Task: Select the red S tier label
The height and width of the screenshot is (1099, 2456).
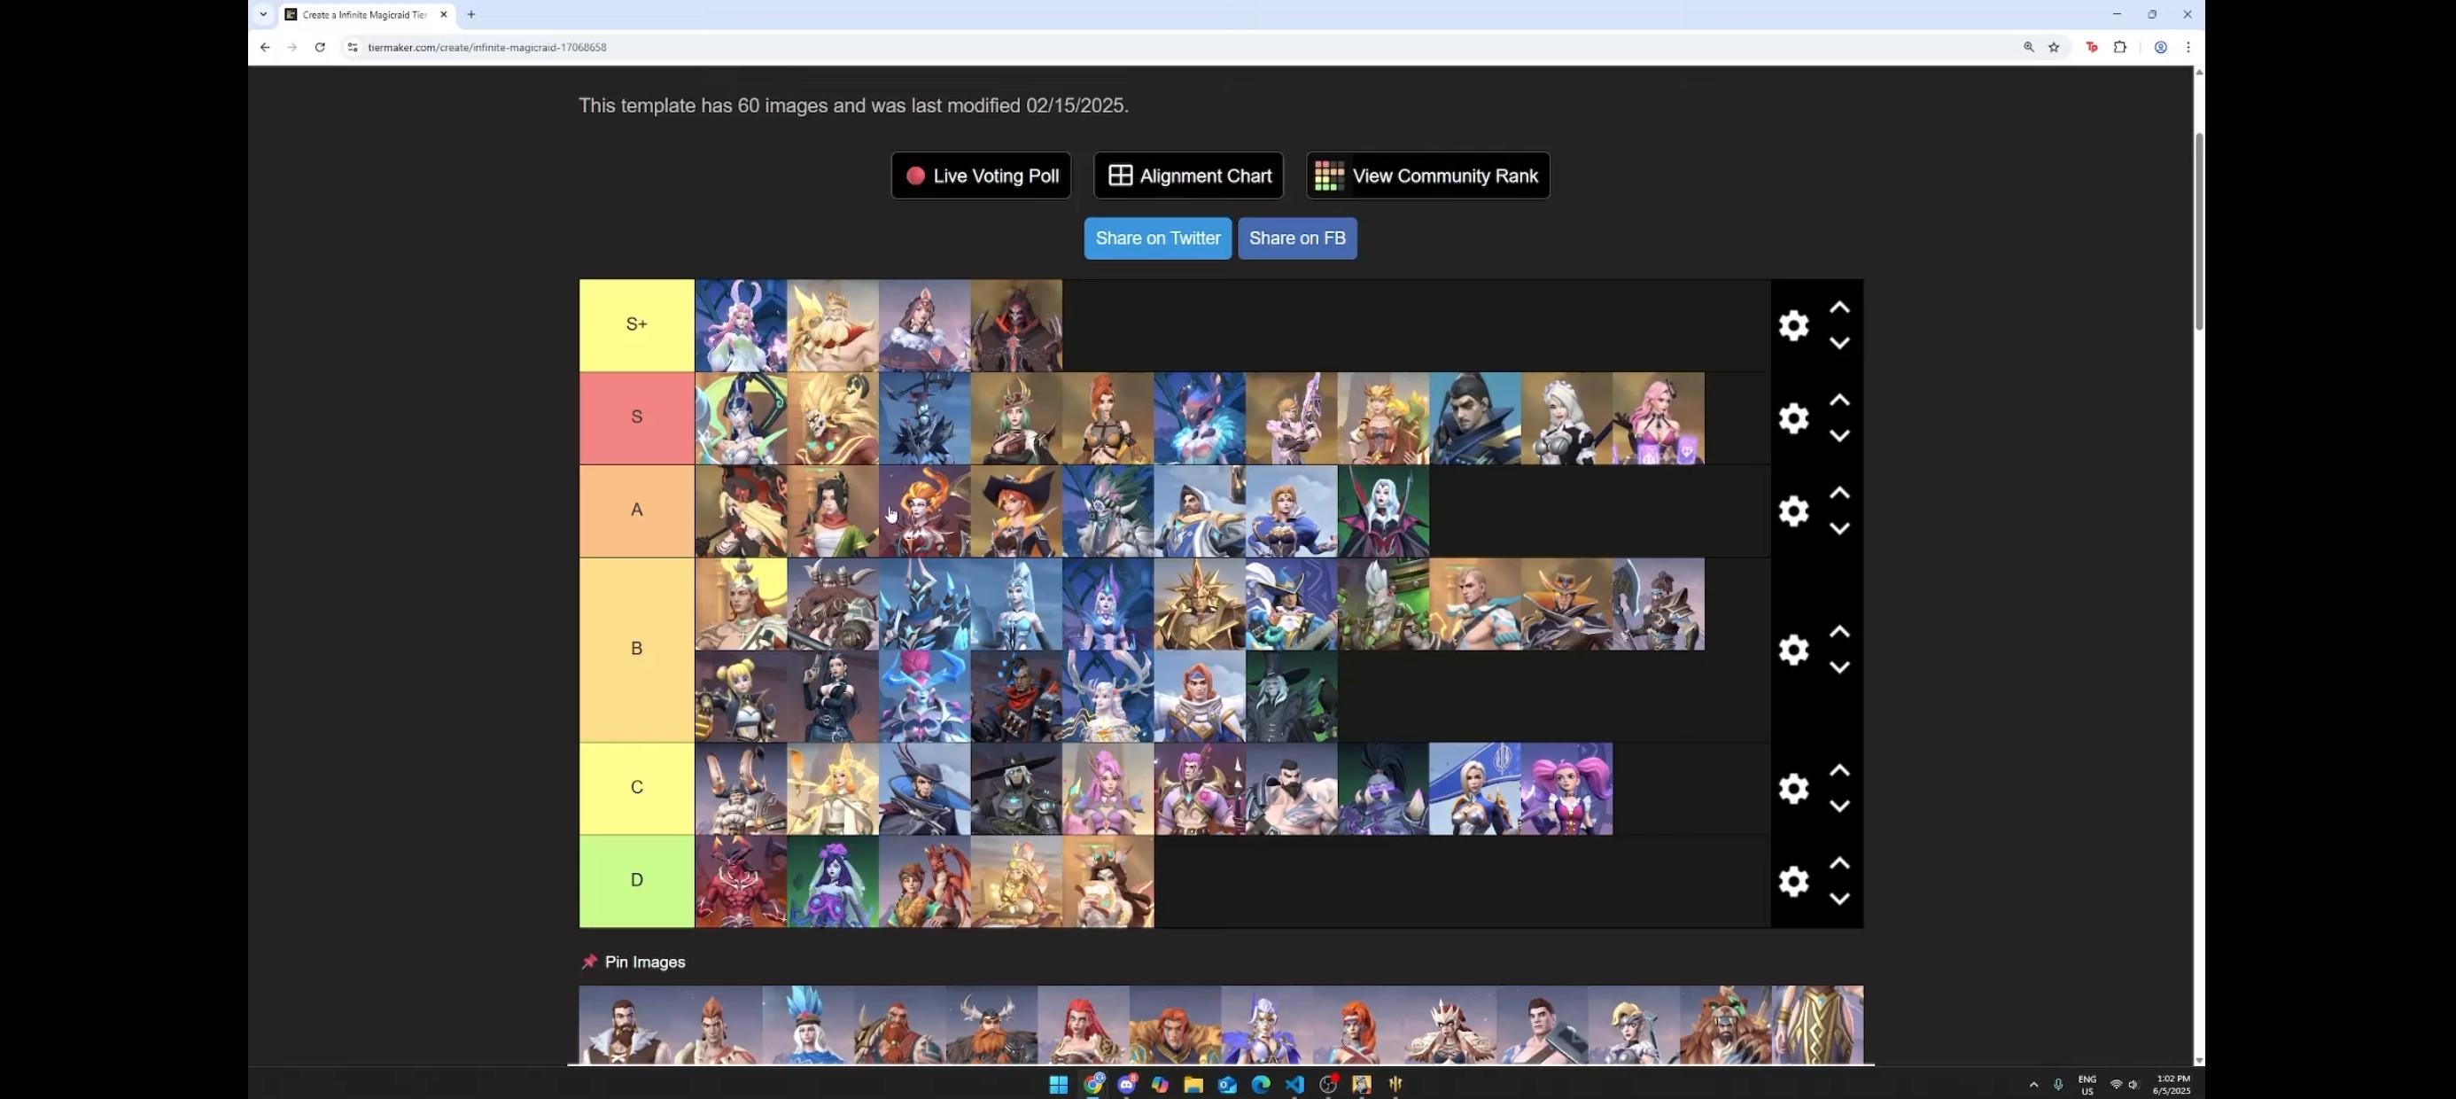Action: pos(637,417)
